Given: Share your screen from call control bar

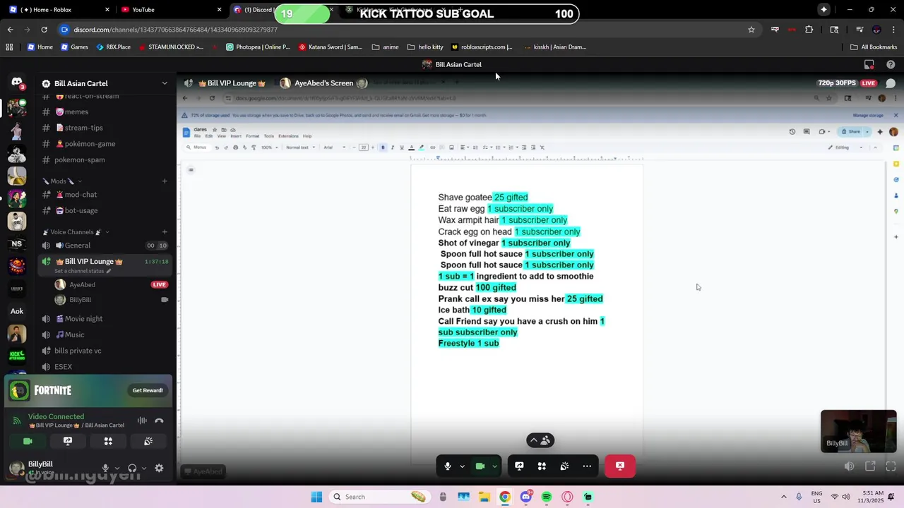Looking at the screenshot, I should click(519, 466).
